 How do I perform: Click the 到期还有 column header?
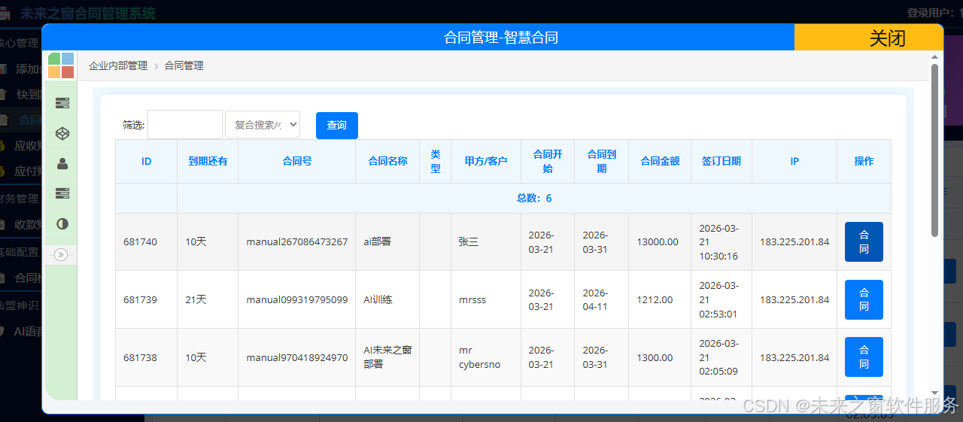click(x=208, y=161)
